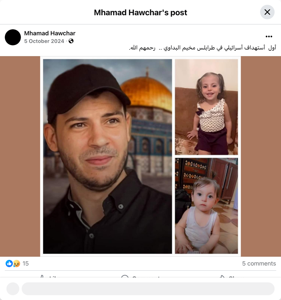Open the photo of girl with pigtails
The width and height of the screenshot is (281, 300).
point(206,107)
